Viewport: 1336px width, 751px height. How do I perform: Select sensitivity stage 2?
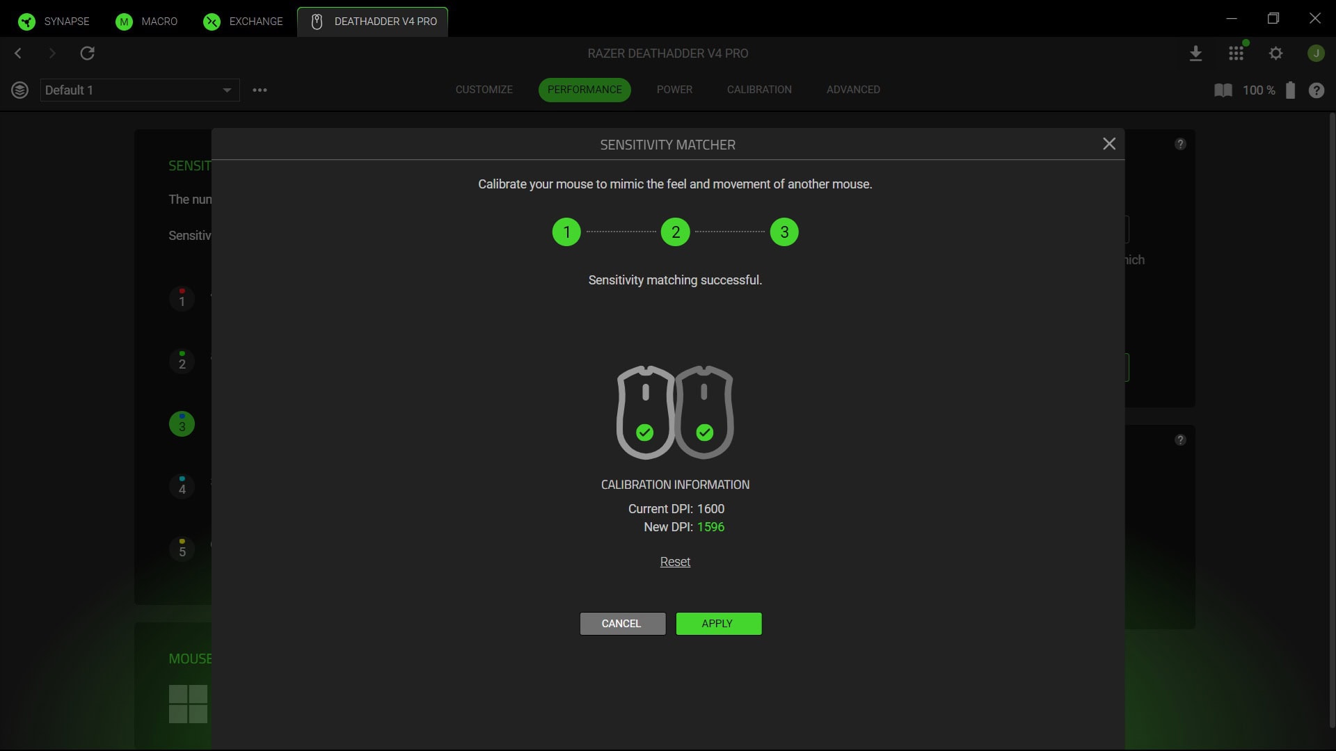click(182, 362)
